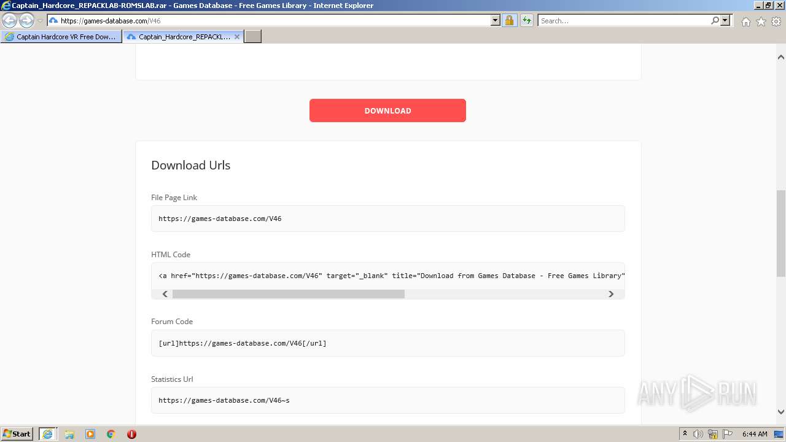Click the red DOWNLOAD button

pos(387,110)
